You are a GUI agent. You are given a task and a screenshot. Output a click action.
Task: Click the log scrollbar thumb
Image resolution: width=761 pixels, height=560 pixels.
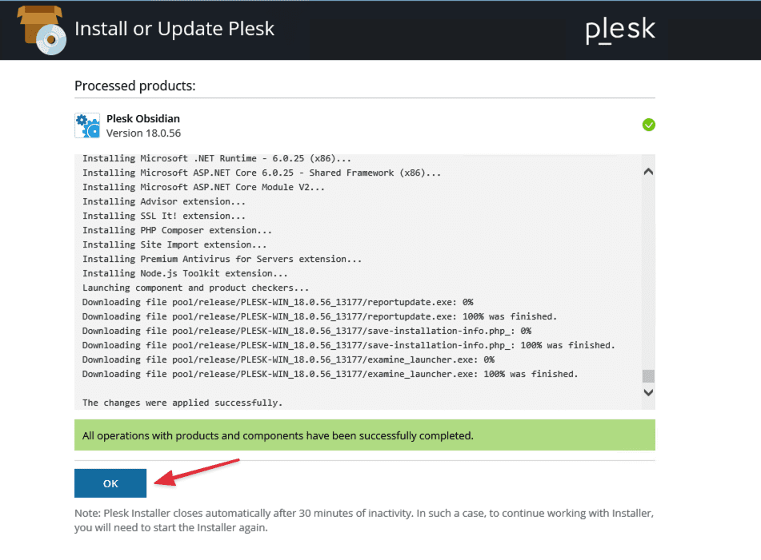[x=648, y=376]
